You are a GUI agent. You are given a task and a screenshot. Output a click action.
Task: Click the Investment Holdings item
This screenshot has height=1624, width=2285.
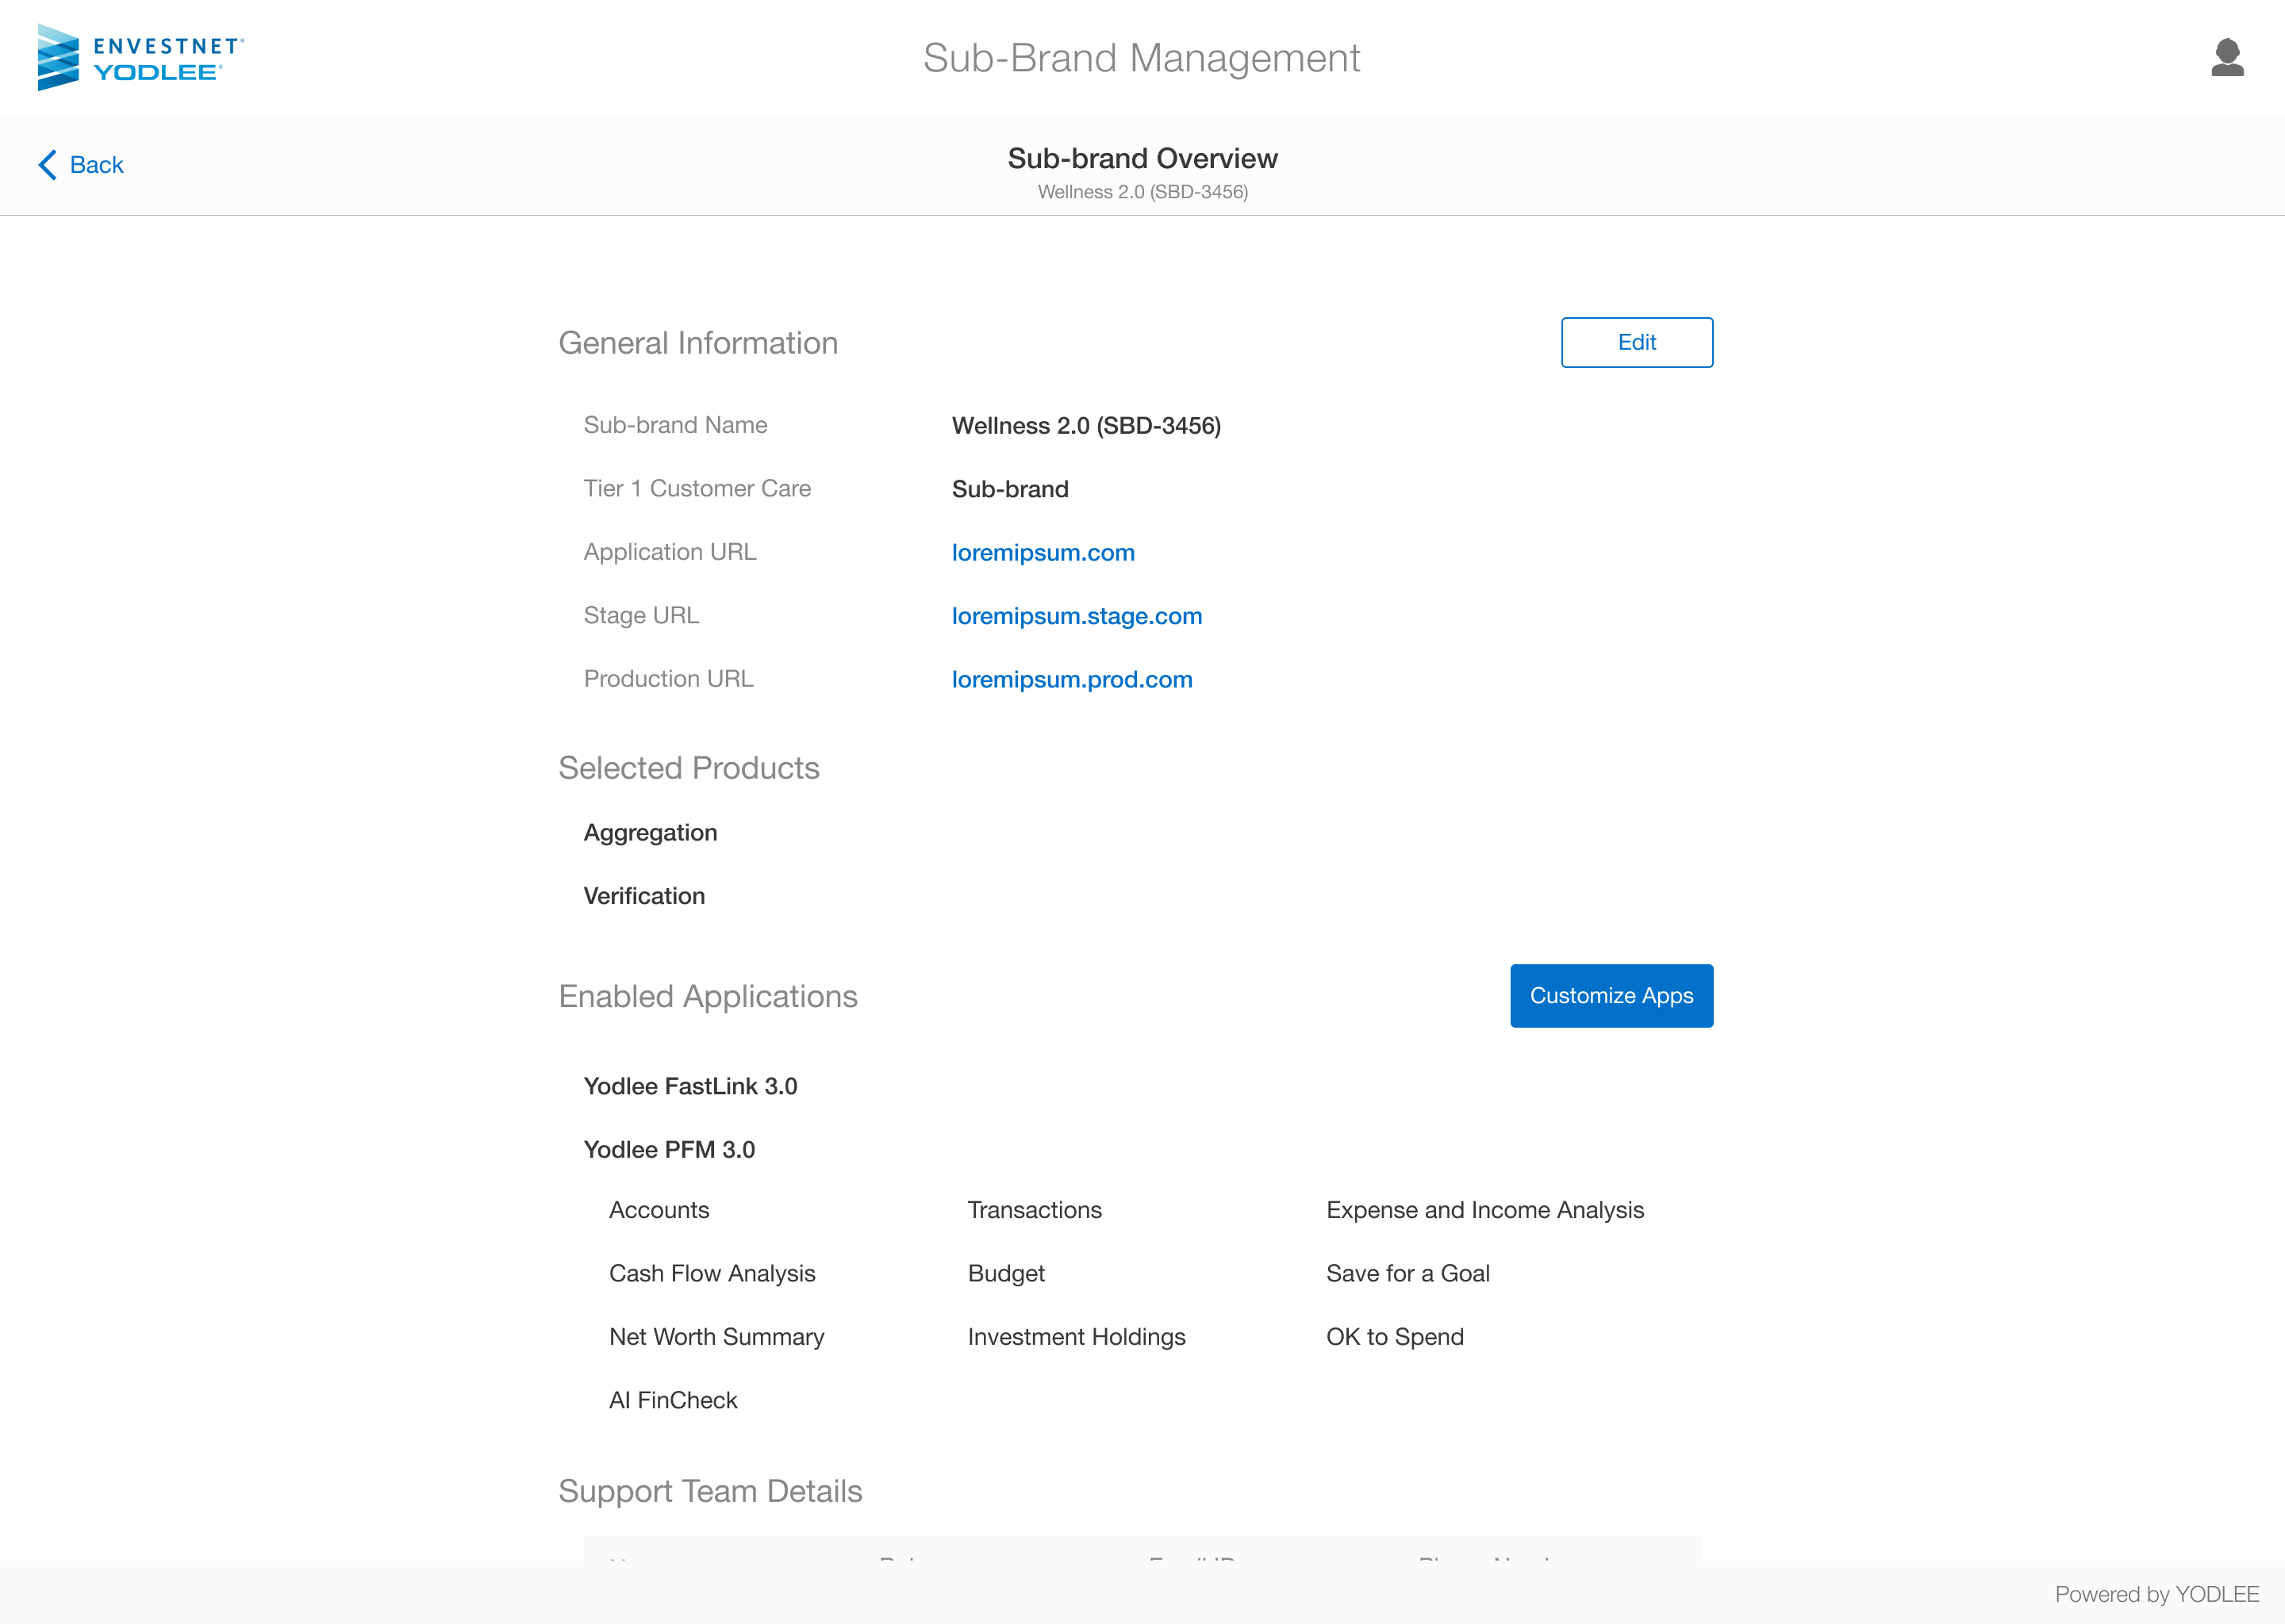tap(1077, 1337)
